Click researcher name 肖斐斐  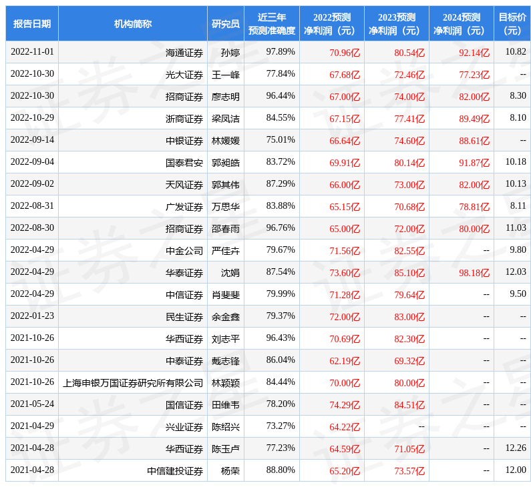click(226, 295)
